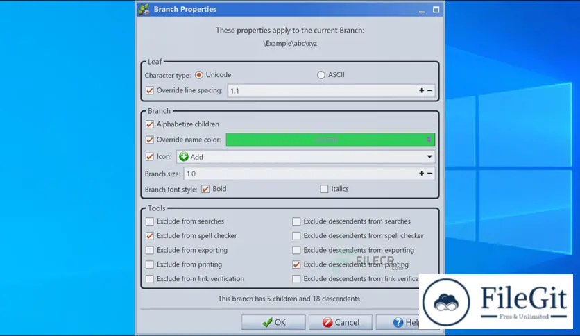Screen dimensions: 580x336
Task: Click into the Branch size value field
Action: click(298, 174)
